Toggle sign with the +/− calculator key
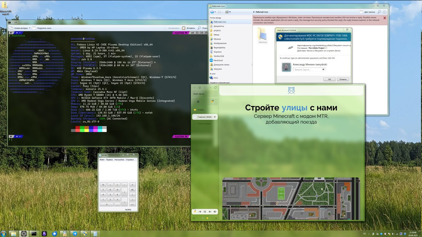The width and height of the screenshot is (422, 237). click(133, 204)
